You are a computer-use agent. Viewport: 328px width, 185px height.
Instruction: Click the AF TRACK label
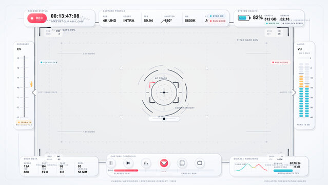click(161, 78)
